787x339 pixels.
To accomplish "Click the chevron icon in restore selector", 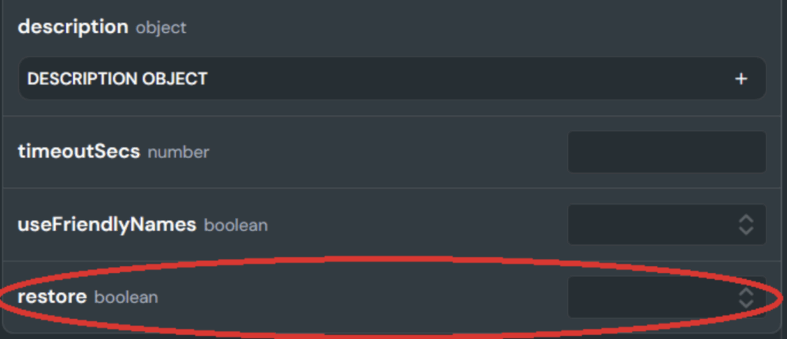I will (746, 298).
